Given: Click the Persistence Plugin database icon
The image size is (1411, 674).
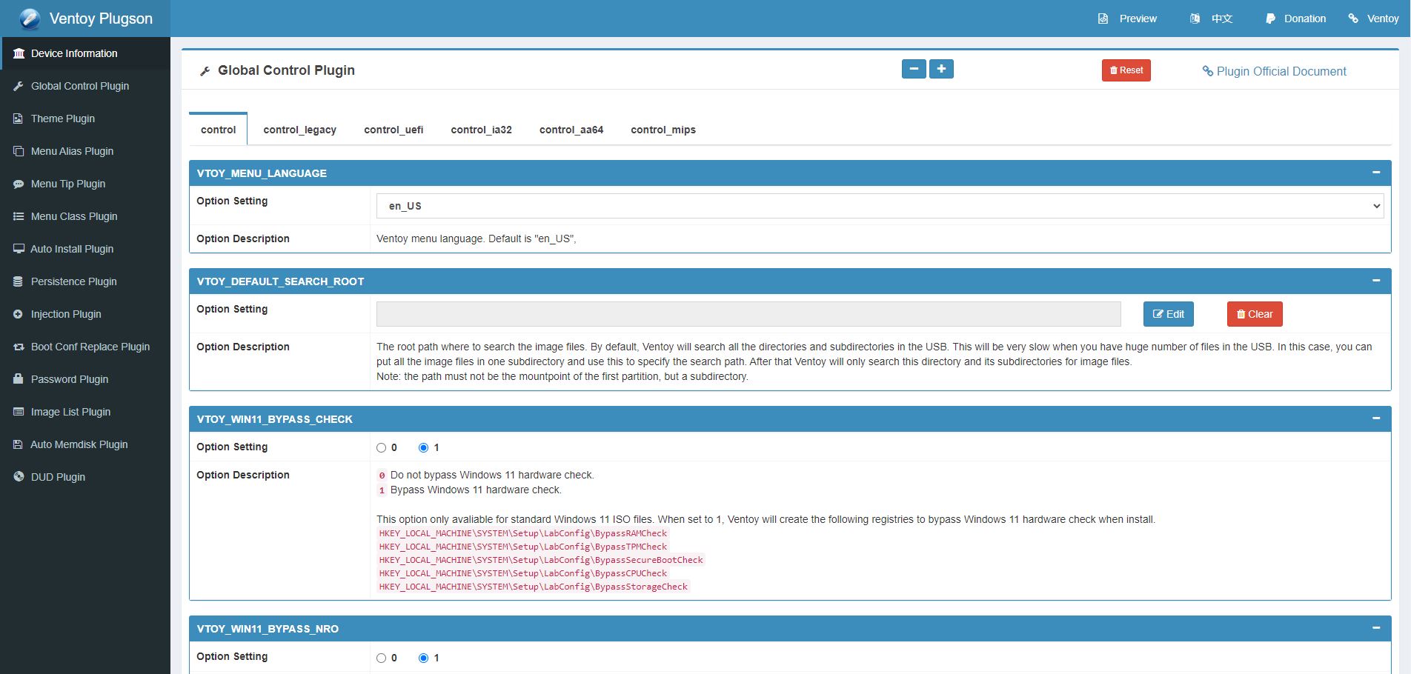Looking at the screenshot, I should (x=19, y=281).
